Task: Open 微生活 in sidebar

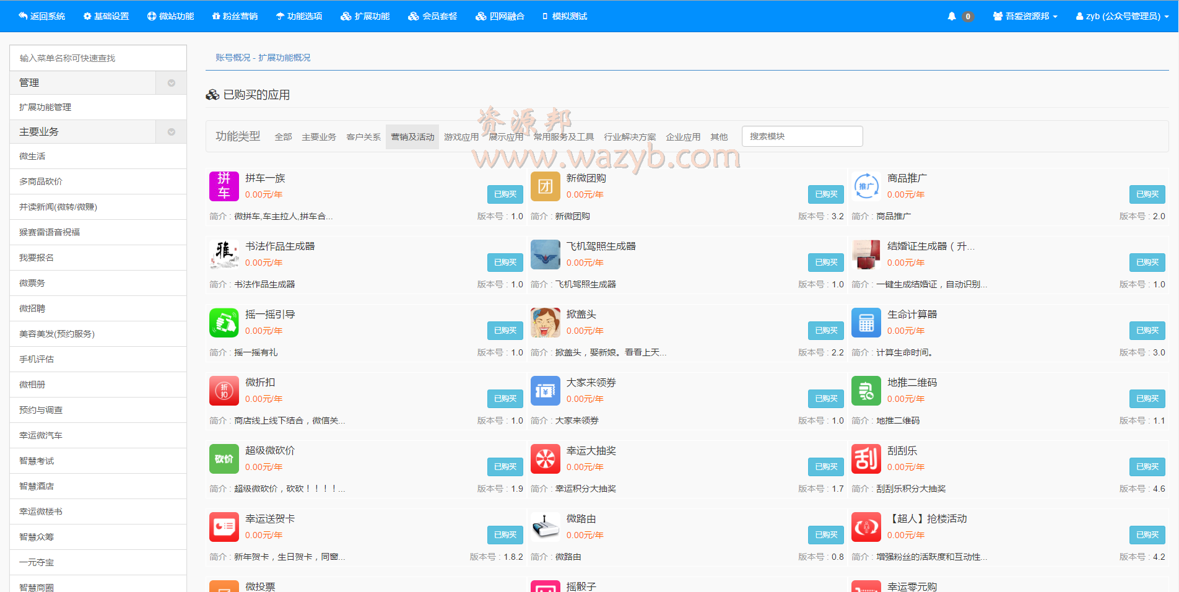Action: (x=98, y=156)
